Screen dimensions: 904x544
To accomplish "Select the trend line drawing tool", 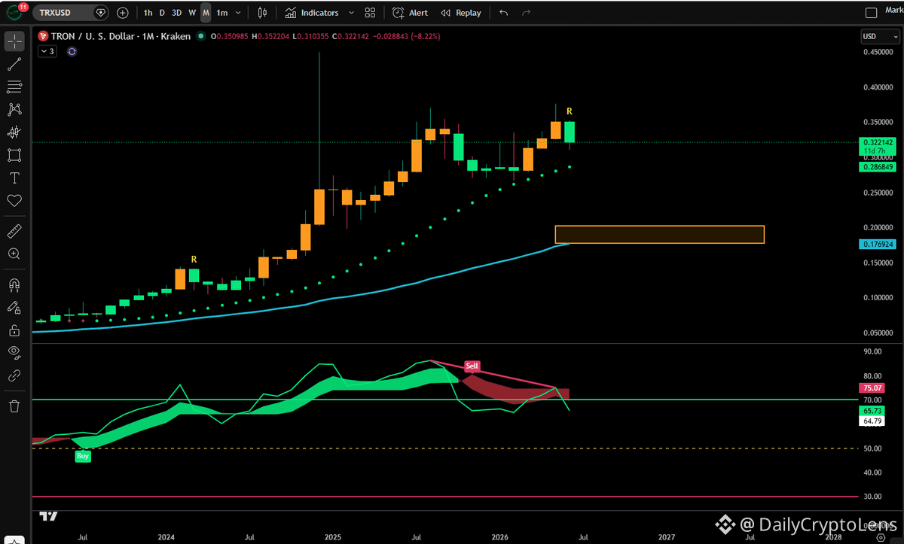I will [x=14, y=65].
